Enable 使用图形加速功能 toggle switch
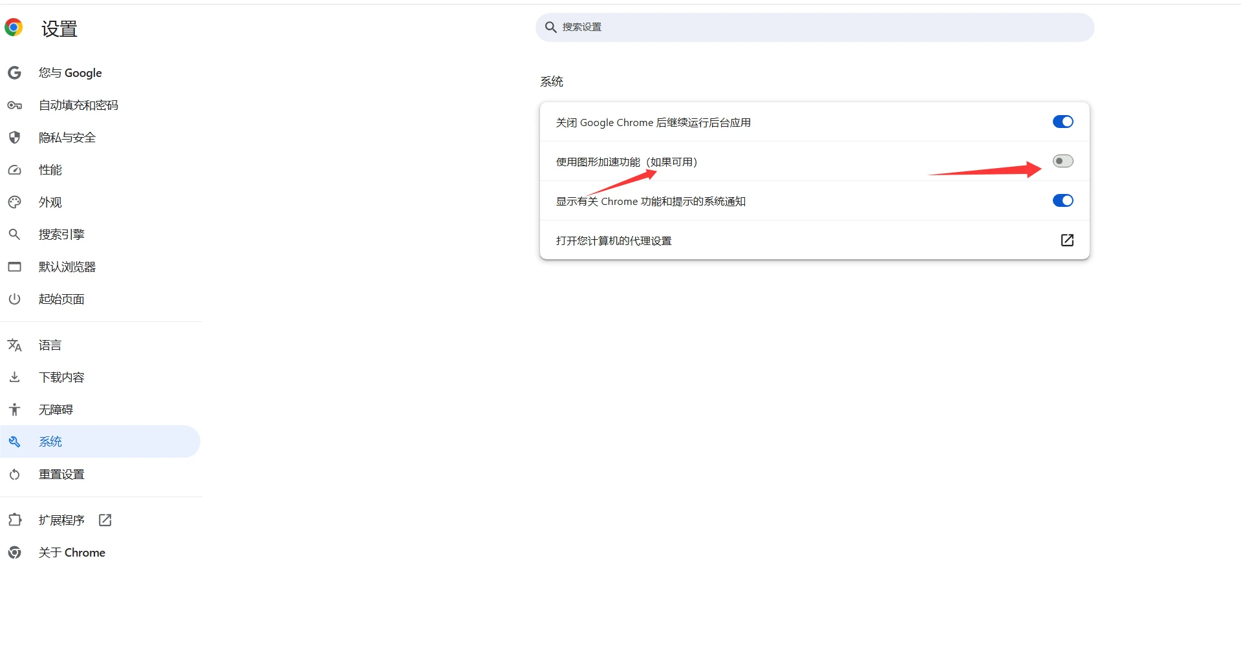The width and height of the screenshot is (1241, 651). [1063, 162]
